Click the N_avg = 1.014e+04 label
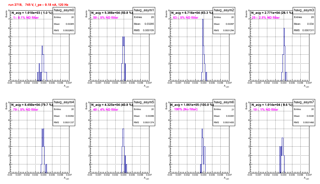Screen dimensions: 320x184 [272, 105]
